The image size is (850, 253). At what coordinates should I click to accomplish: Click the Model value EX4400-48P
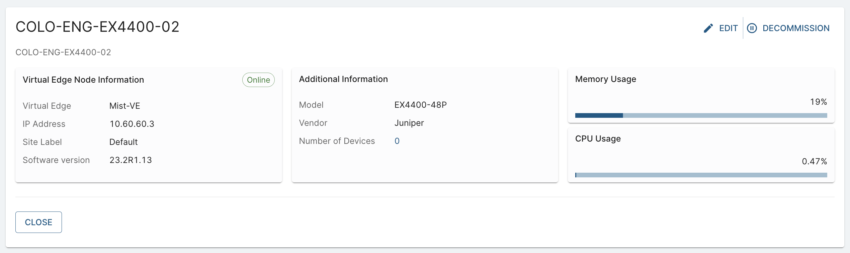(x=420, y=105)
